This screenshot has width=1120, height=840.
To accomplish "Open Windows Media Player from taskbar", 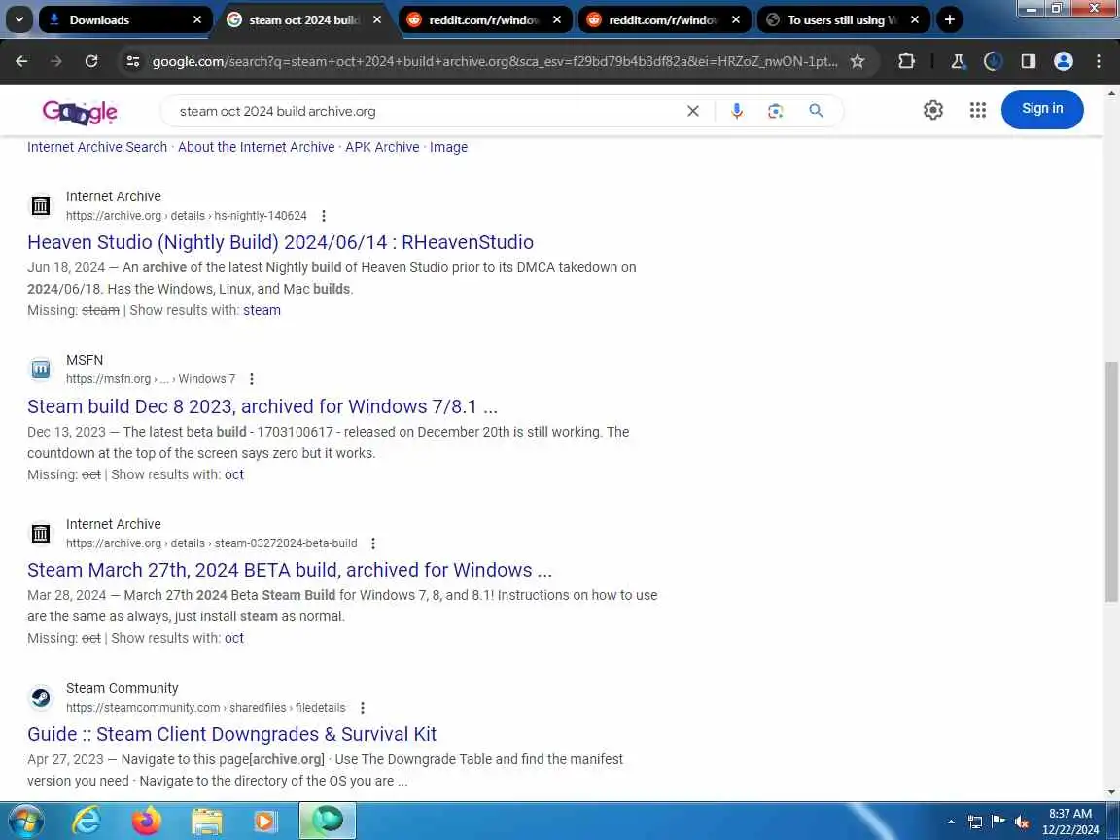I will click(x=265, y=822).
